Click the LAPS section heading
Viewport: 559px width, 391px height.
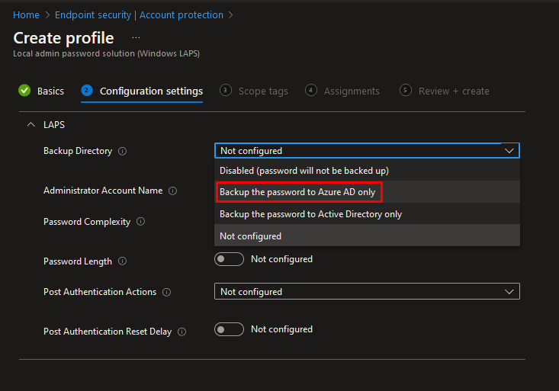coord(54,124)
